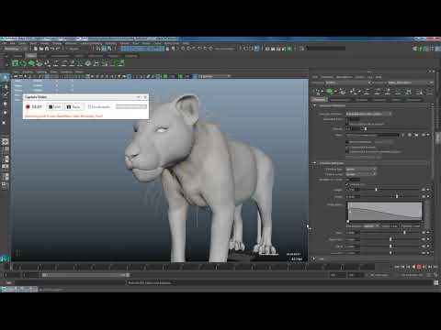Click the Width slider handle
441x330 pixels.
click(x=397, y=196)
